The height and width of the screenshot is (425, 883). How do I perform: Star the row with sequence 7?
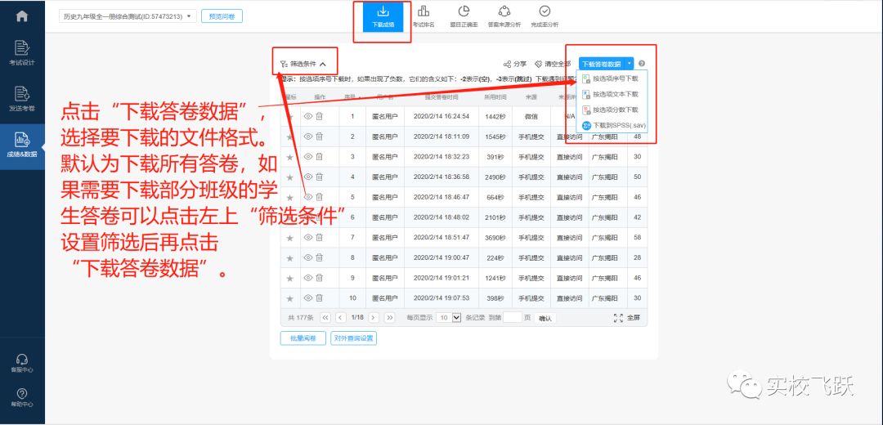pyautogui.click(x=290, y=238)
